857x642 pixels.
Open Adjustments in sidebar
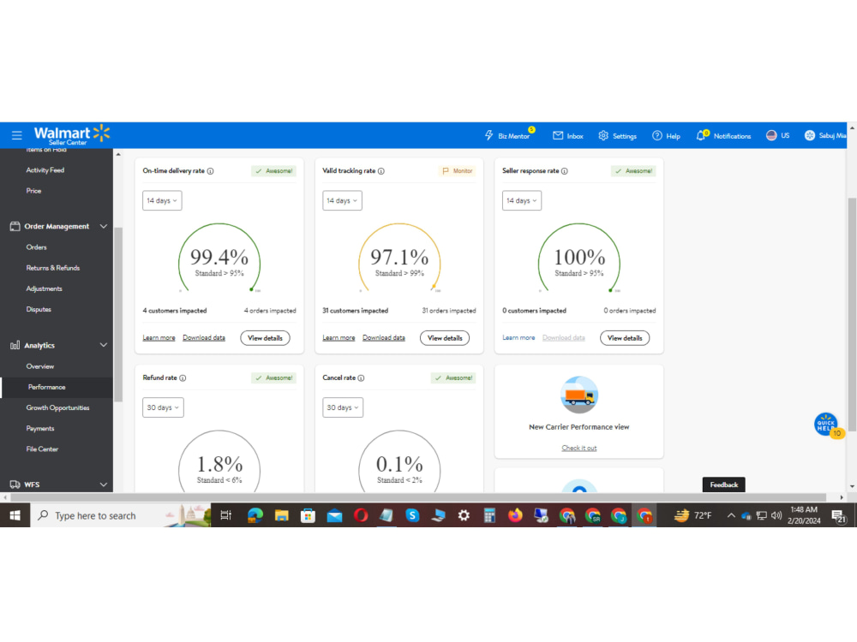pyautogui.click(x=45, y=288)
